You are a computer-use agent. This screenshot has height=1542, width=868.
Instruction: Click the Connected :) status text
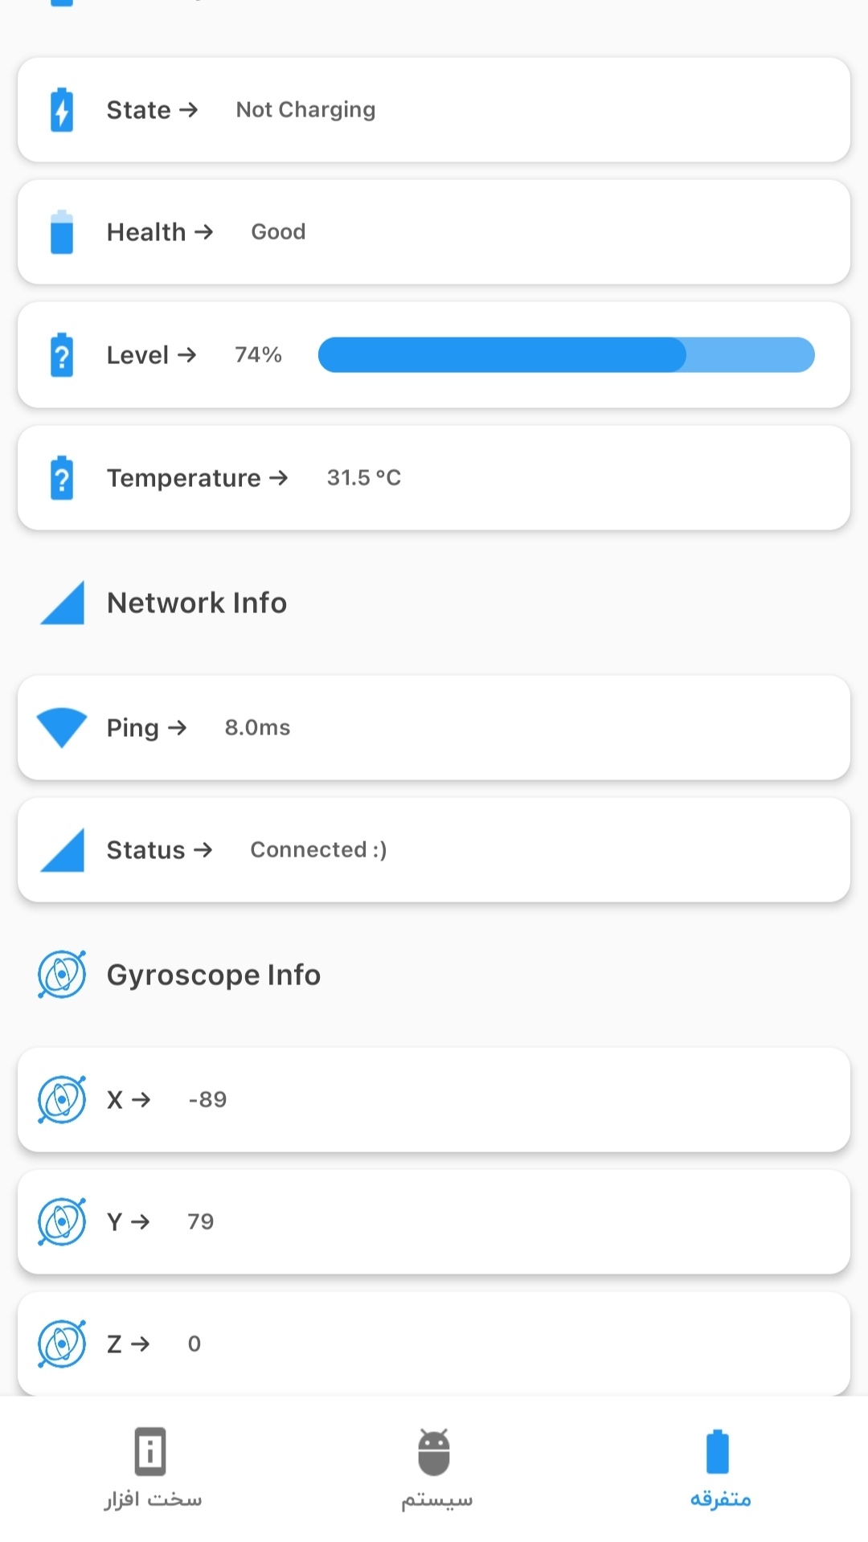(x=318, y=850)
